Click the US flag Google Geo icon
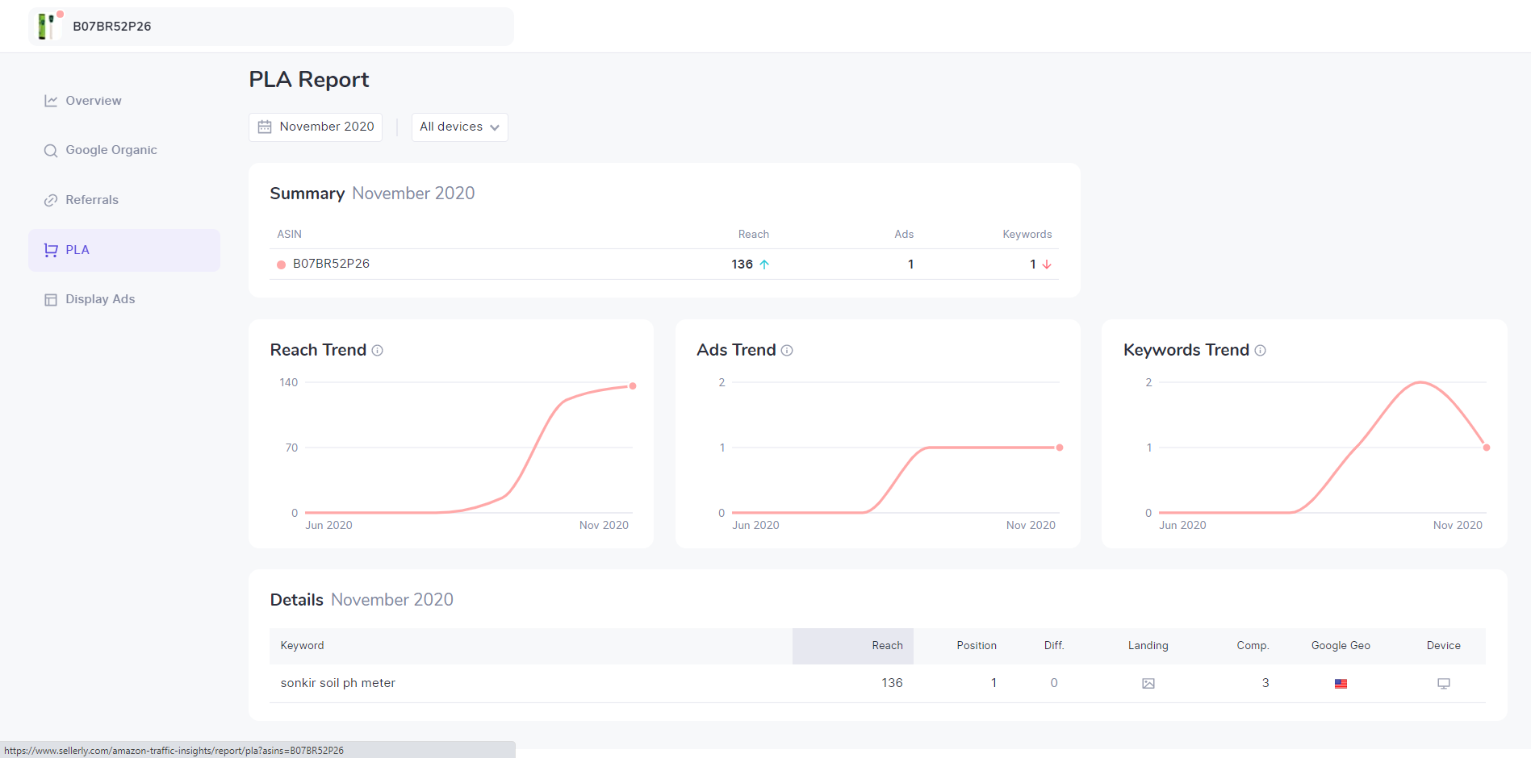1531x758 pixels. tap(1341, 684)
